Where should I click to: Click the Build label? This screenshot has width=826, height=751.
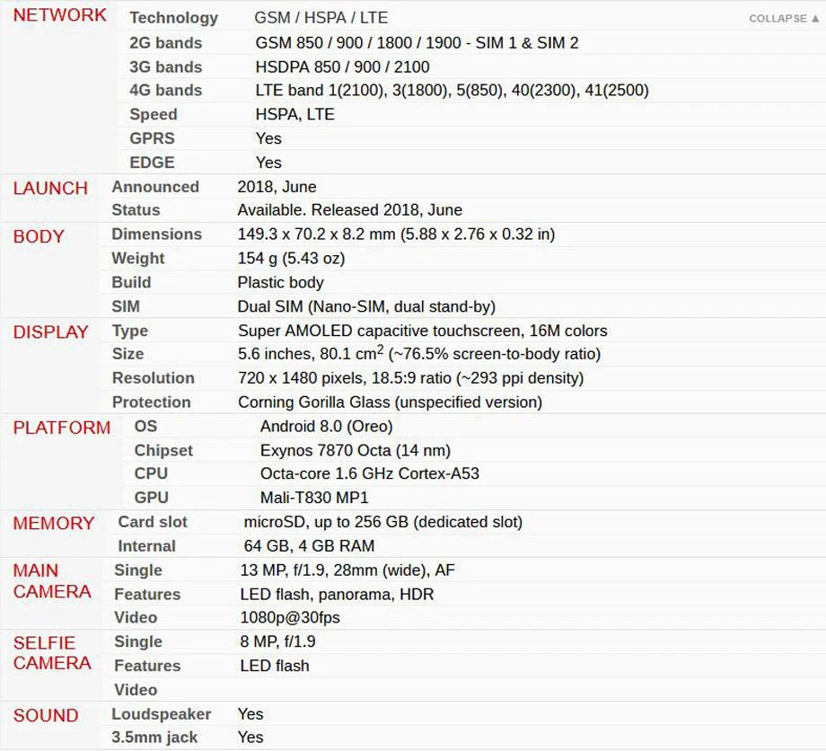pos(131,282)
